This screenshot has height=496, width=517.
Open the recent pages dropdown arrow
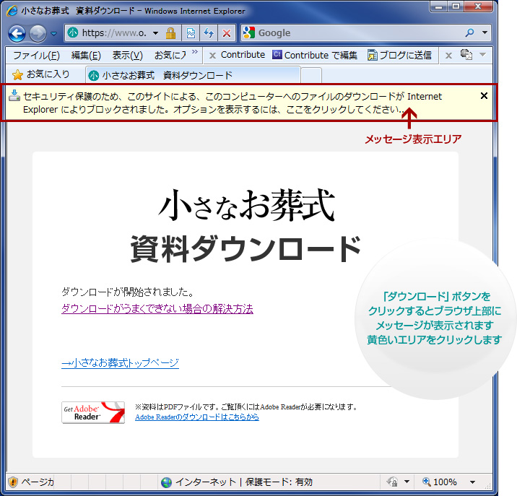[53, 34]
